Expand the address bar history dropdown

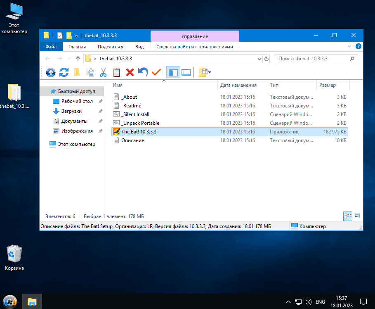point(259,59)
